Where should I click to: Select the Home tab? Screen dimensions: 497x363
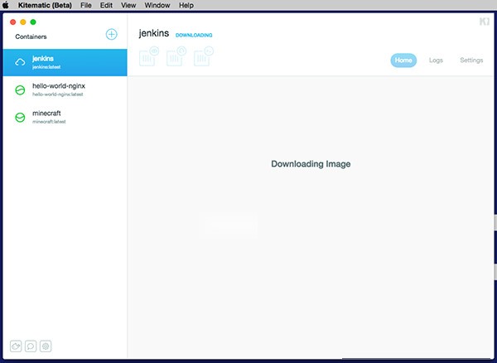[403, 60]
